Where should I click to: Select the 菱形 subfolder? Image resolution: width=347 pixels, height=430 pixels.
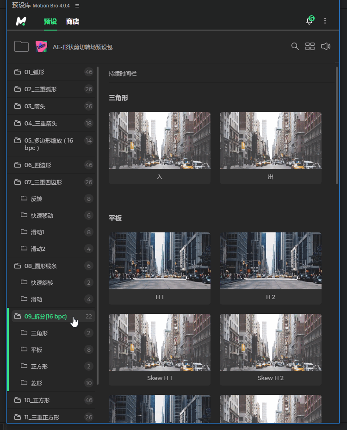(x=51, y=383)
